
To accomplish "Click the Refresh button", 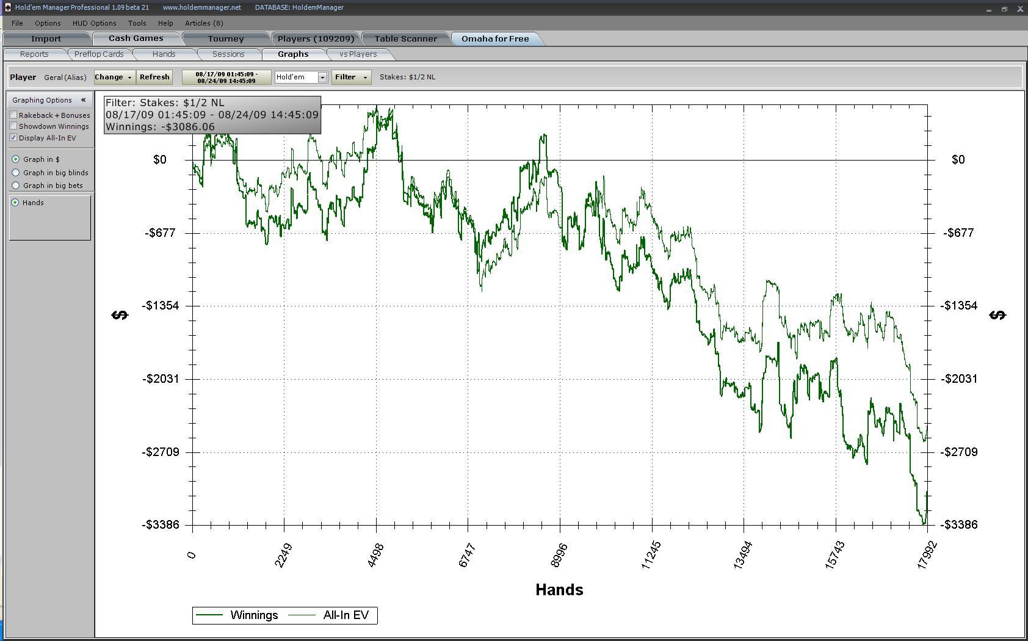I will pyautogui.click(x=154, y=77).
